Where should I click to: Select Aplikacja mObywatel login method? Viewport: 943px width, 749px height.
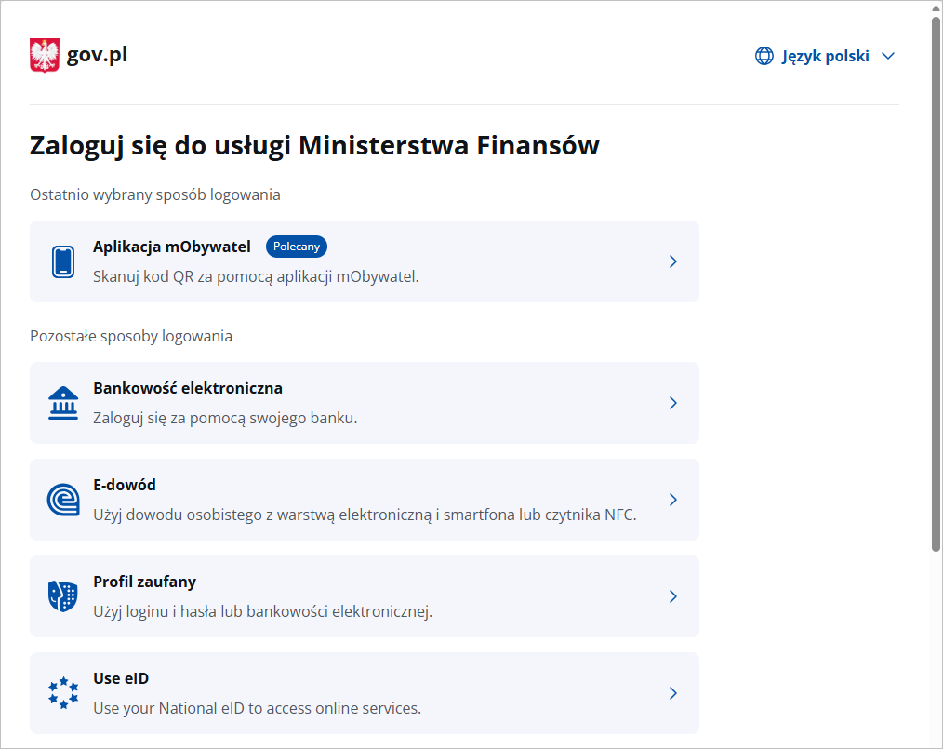[365, 261]
